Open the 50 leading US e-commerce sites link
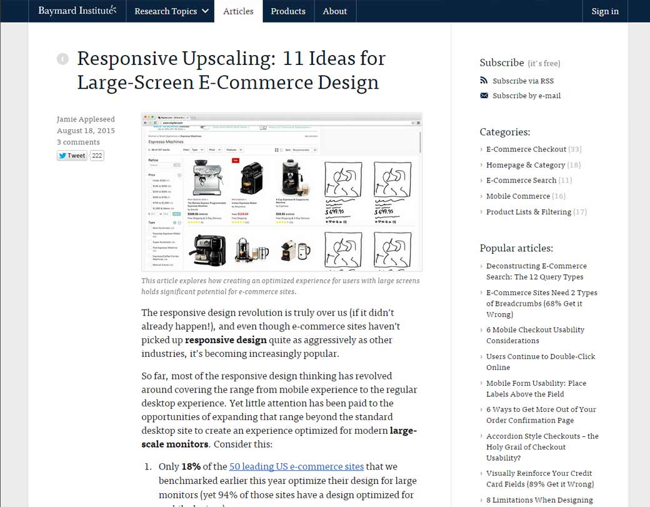The height and width of the screenshot is (507, 650). point(296,466)
